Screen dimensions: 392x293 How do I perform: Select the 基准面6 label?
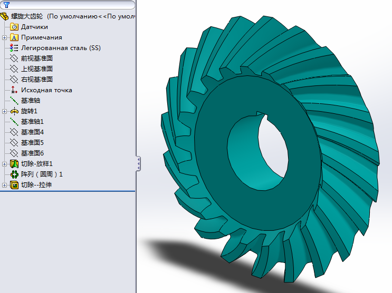[x=32, y=153]
